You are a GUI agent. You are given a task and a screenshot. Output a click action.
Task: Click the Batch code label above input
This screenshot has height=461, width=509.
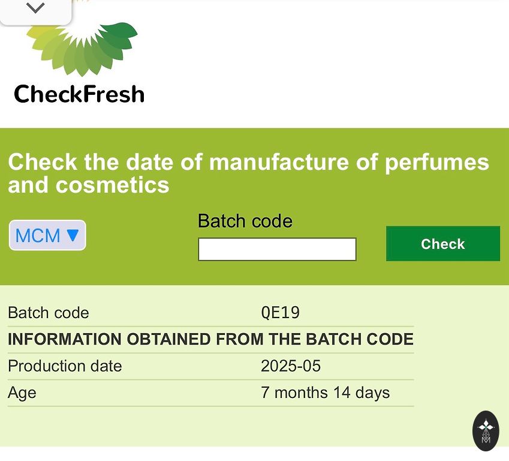tap(245, 221)
